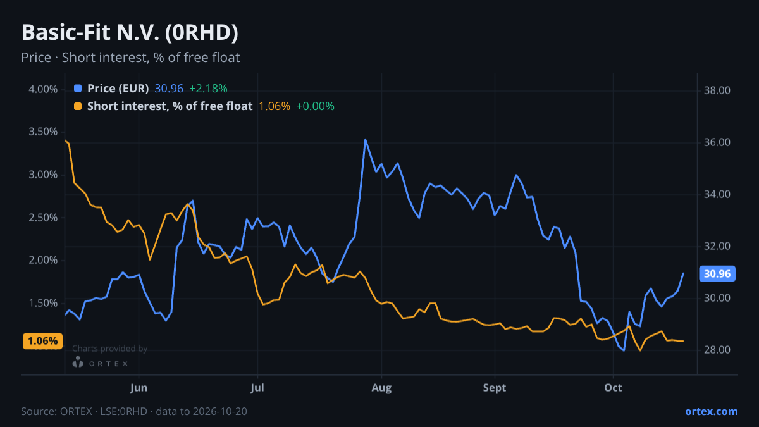
Task: Click the 38.00 right axis label
Action: 717,90
